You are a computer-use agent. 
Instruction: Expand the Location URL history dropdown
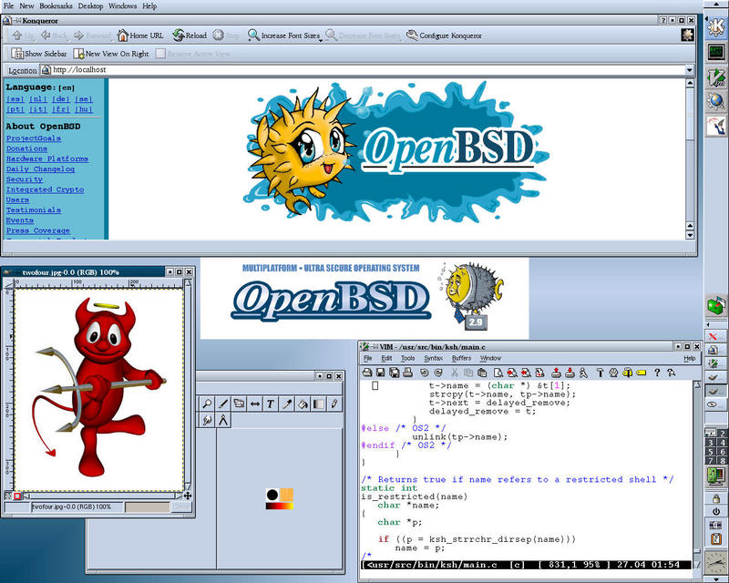click(x=689, y=70)
